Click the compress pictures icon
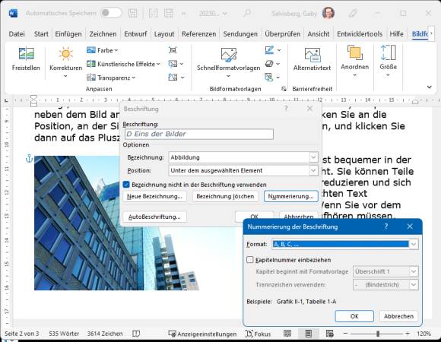This screenshot has width=441, height=342. click(173, 50)
